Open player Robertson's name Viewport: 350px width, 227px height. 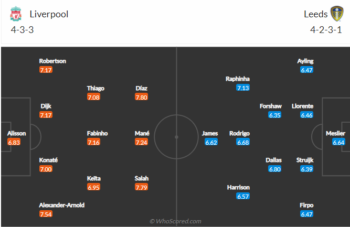click(x=52, y=61)
